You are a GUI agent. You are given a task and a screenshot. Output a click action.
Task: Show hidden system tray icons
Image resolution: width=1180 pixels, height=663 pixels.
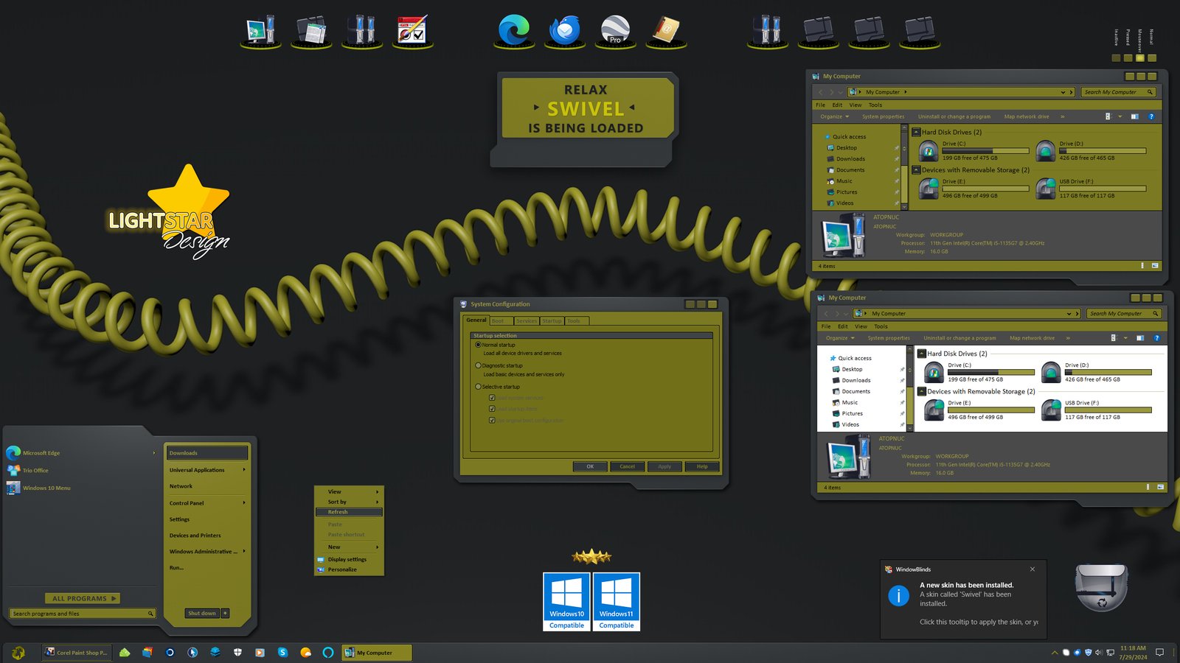pos(1055,653)
